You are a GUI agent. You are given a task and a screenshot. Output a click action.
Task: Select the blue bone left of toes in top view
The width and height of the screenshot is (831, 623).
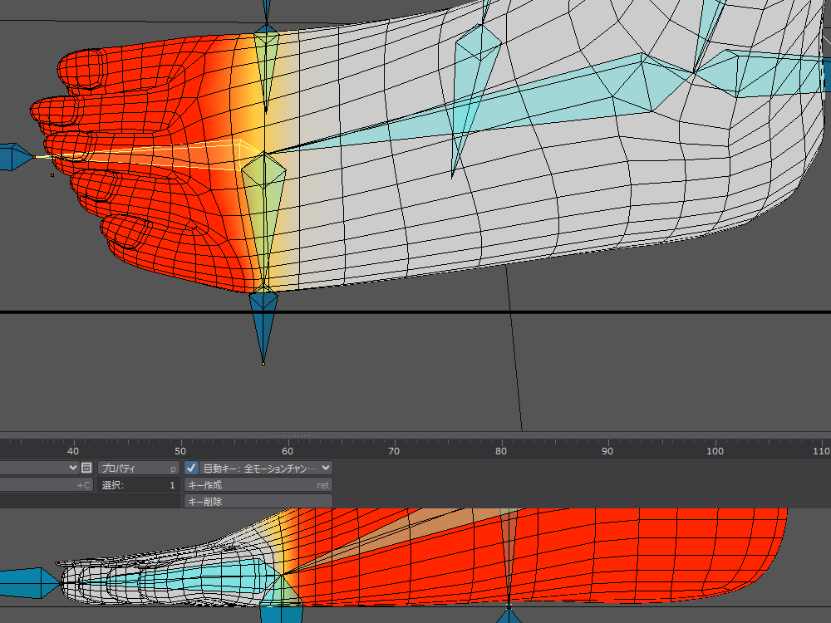[15, 156]
